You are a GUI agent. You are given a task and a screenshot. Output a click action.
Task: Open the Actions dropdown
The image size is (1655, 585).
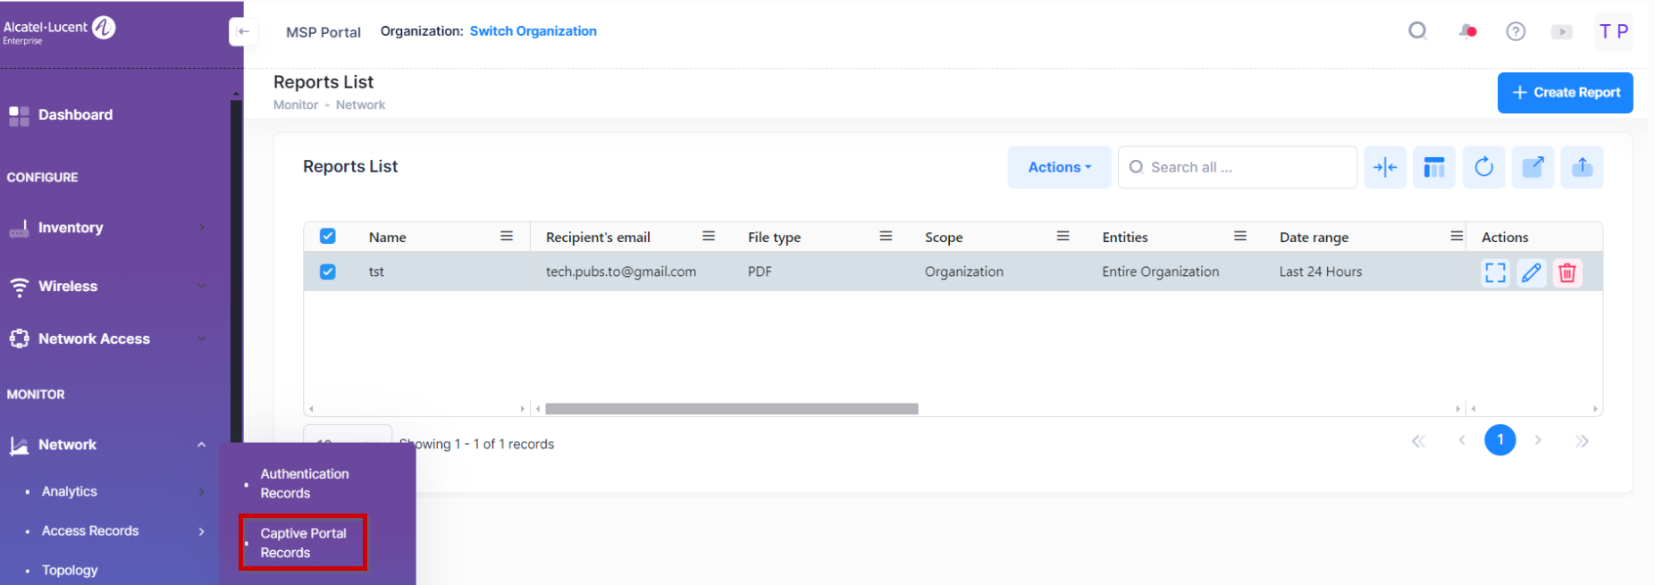click(x=1059, y=167)
